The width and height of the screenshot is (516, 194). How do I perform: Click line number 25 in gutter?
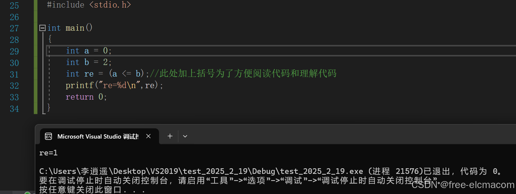coord(14,5)
